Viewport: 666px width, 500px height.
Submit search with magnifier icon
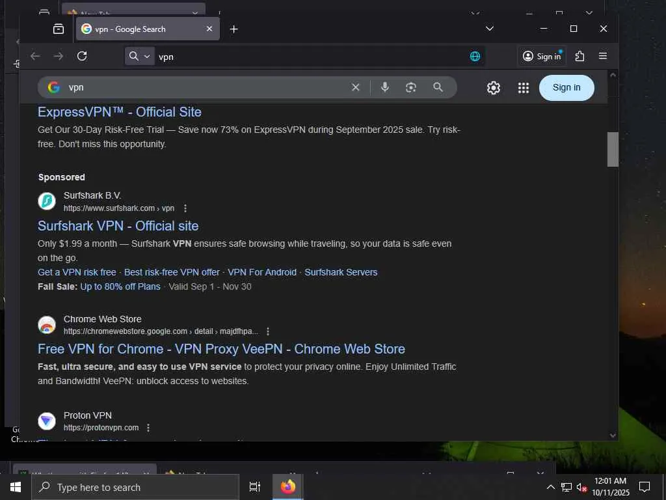tap(438, 87)
